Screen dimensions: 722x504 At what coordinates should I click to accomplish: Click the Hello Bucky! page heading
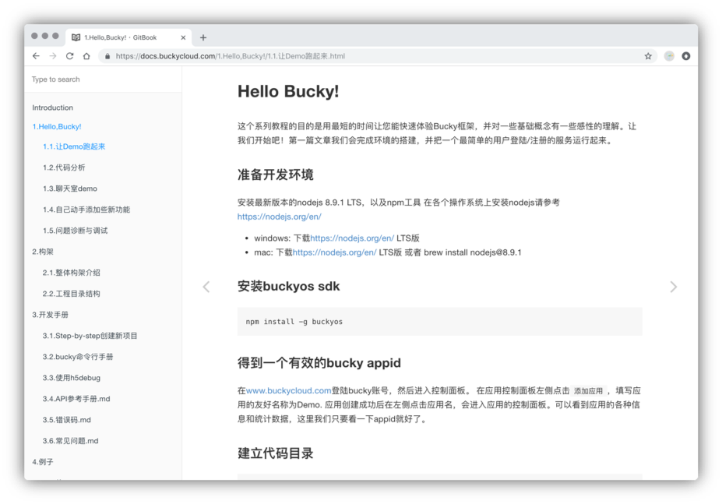[x=288, y=91]
